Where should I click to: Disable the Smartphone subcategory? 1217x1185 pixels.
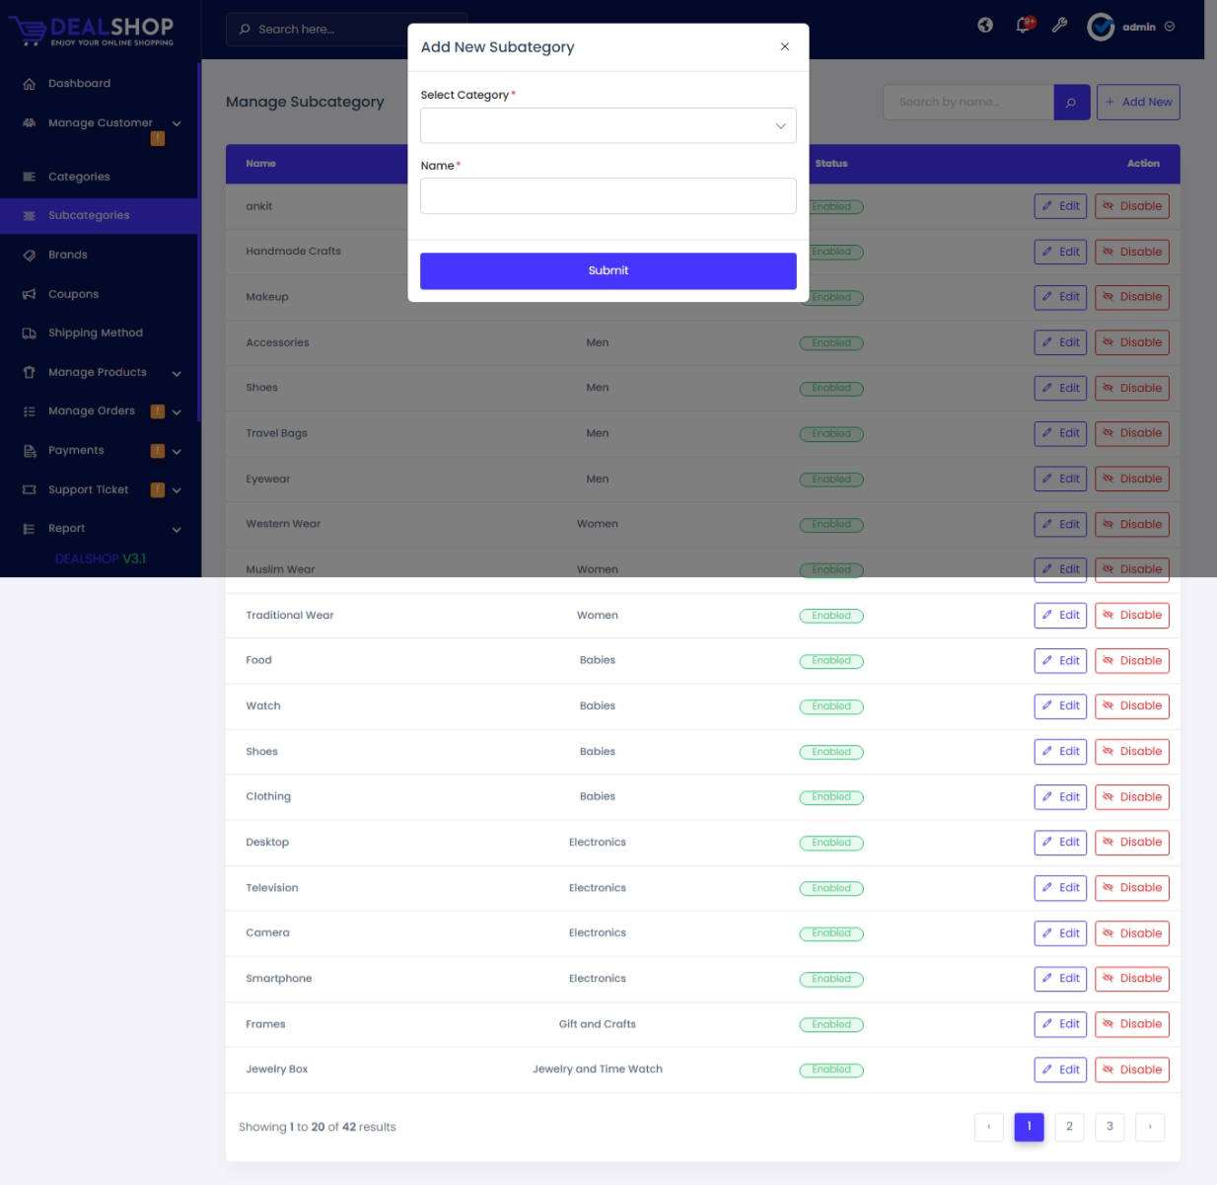click(x=1131, y=979)
